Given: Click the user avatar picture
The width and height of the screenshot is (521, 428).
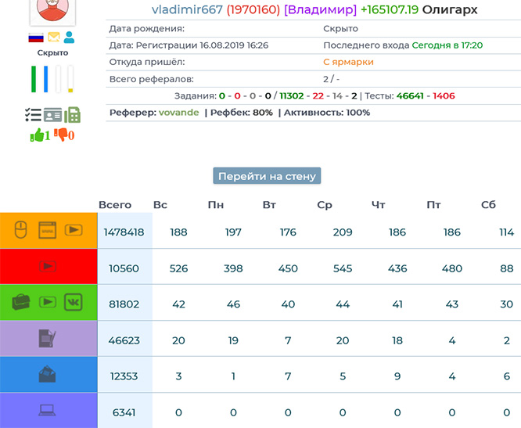Looking at the screenshot, I should coord(53,9).
